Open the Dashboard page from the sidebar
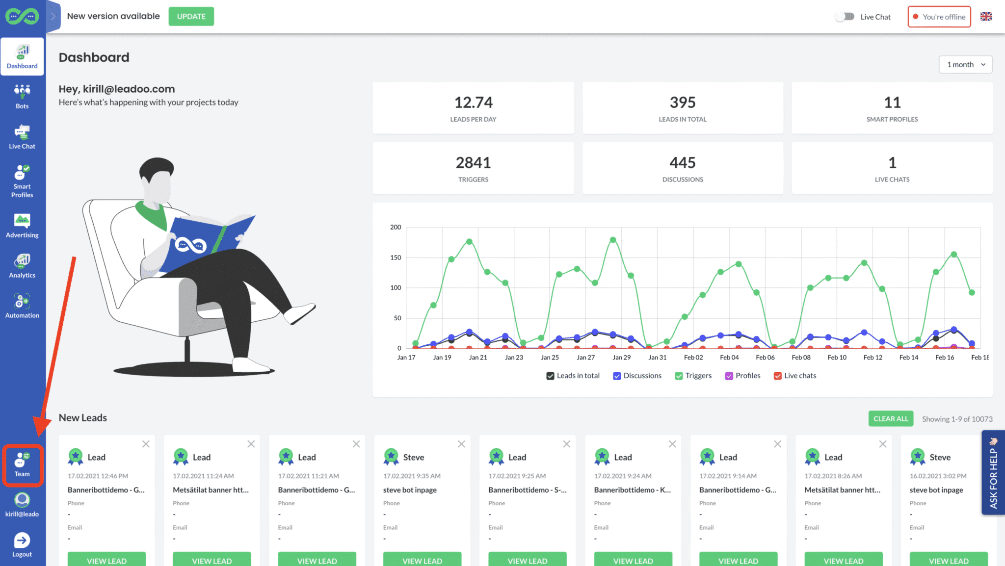This screenshot has width=1005, height=566. pyautogui.click(x=22, y=55)
